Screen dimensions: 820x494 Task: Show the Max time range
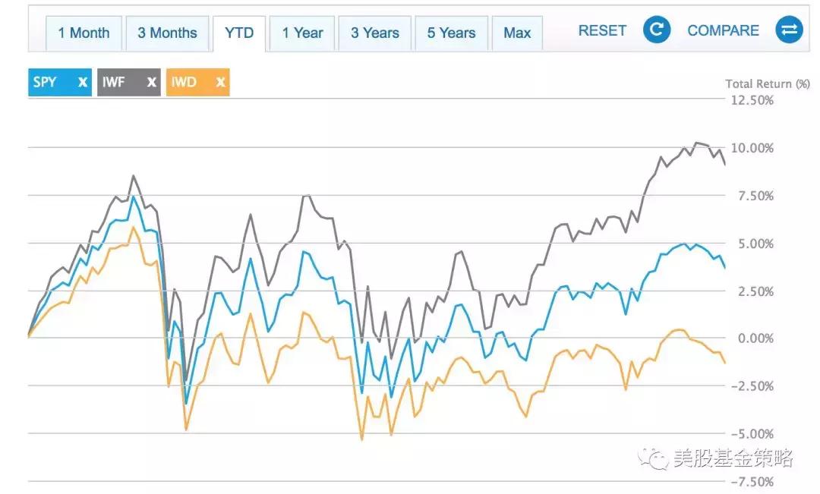[517, 33]
